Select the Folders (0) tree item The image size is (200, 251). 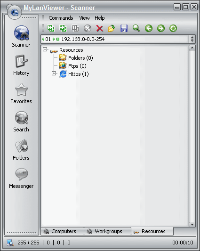80,58
